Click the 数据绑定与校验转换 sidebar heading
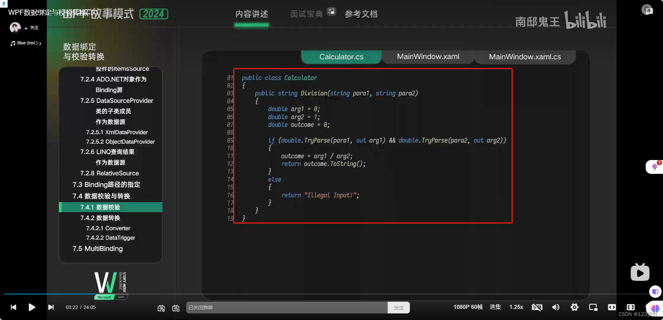This screenshot has width=663, height=320. (84, 52)
